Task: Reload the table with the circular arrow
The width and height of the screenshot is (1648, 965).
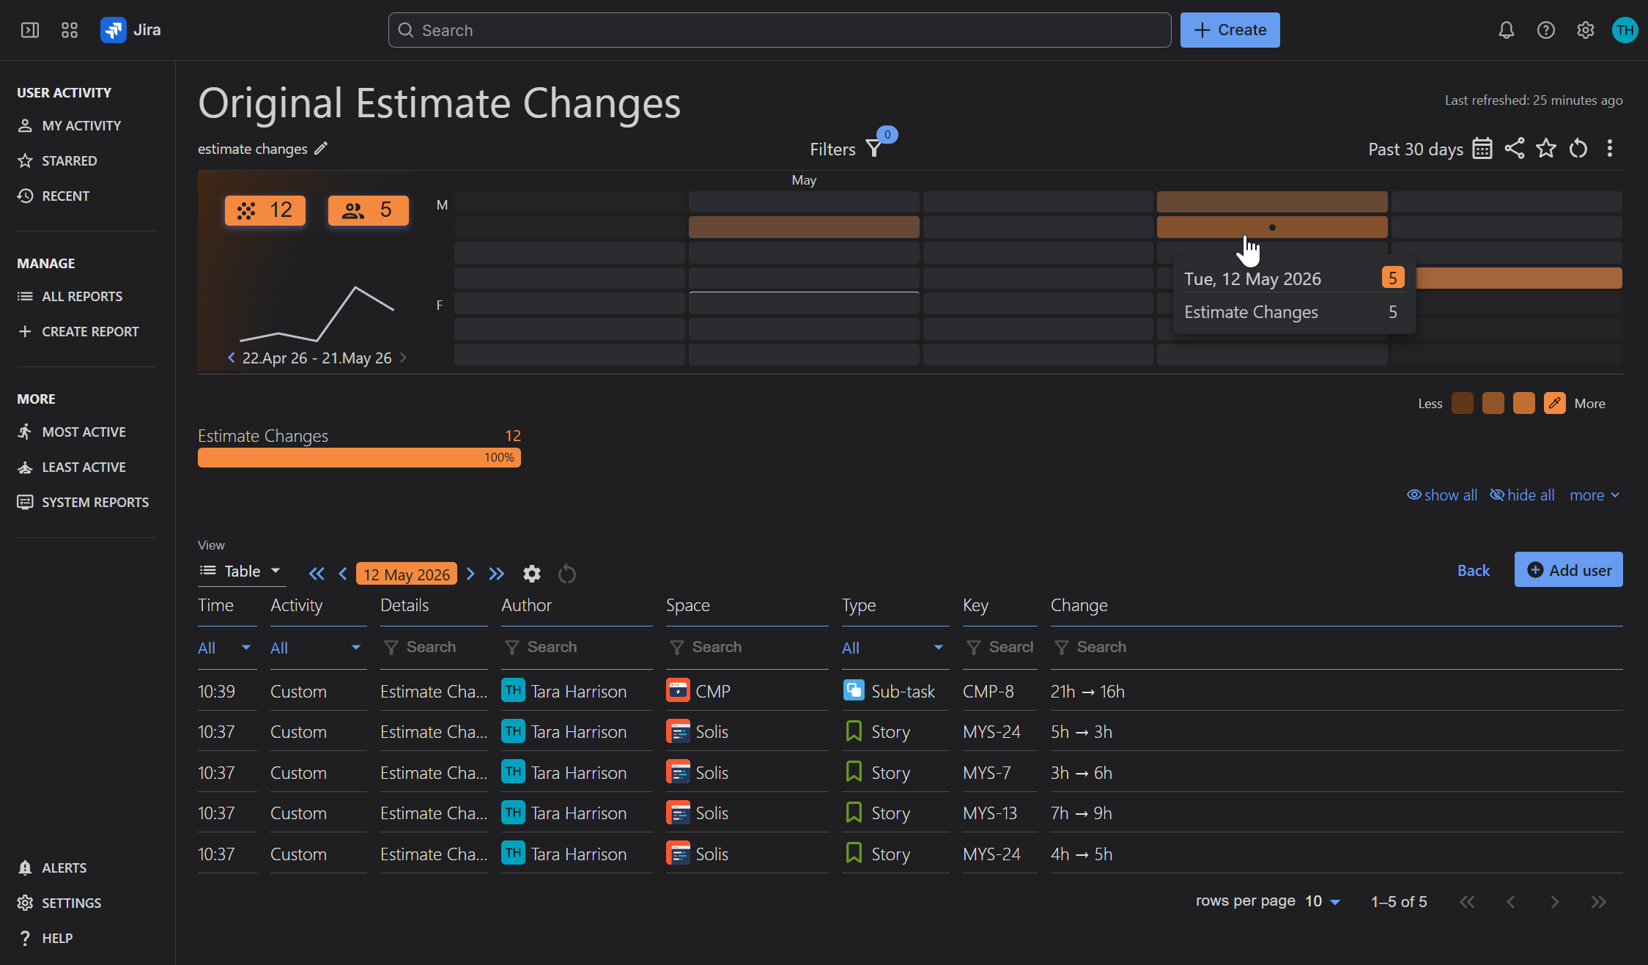Action: point(567,574)
